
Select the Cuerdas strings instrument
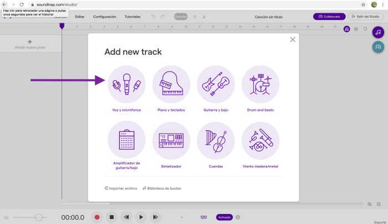pyautogui.click(x=216, y=140)
